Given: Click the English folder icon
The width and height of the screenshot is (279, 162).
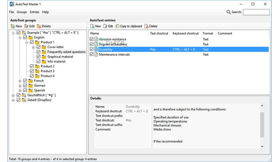Looking at the screenshot, I should 31,37.
